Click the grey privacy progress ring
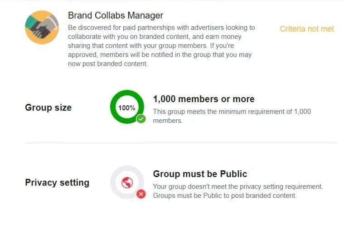344x243 pixels. [127, 182]
